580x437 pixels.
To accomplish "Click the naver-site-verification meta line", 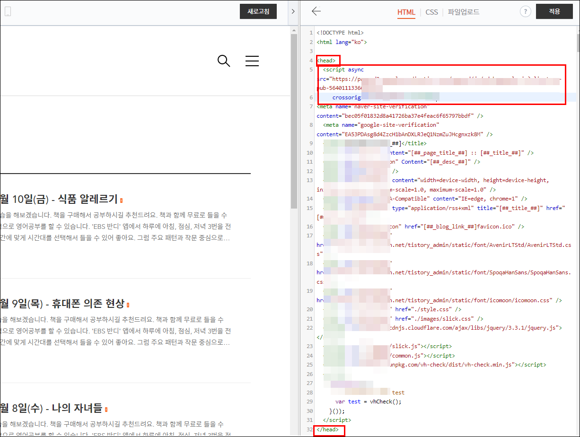I will pyautogui.click(x=400, y=111).
